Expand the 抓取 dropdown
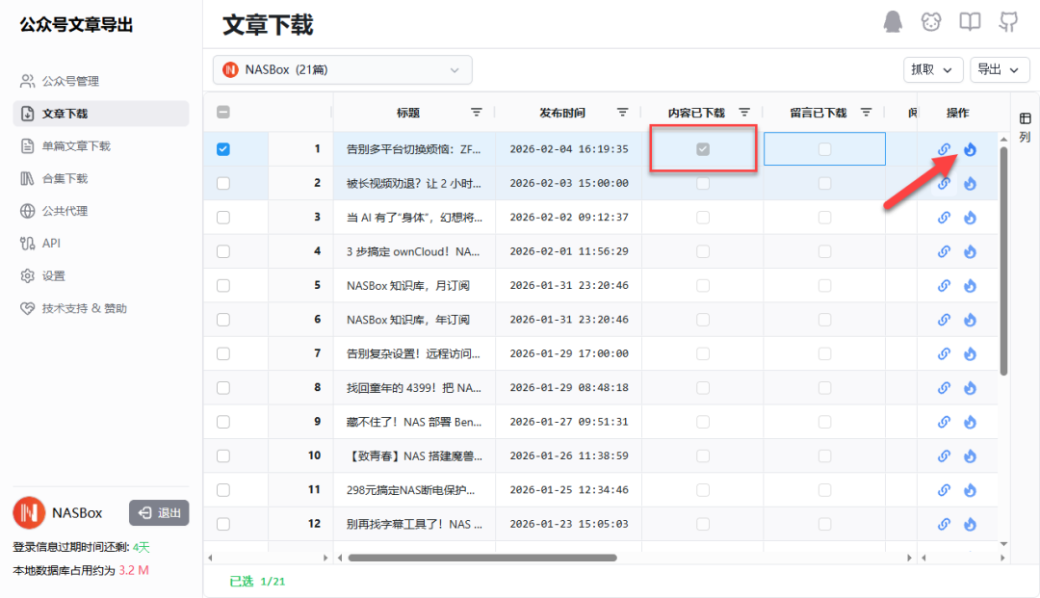1040x598 pixels. point(932,69)
